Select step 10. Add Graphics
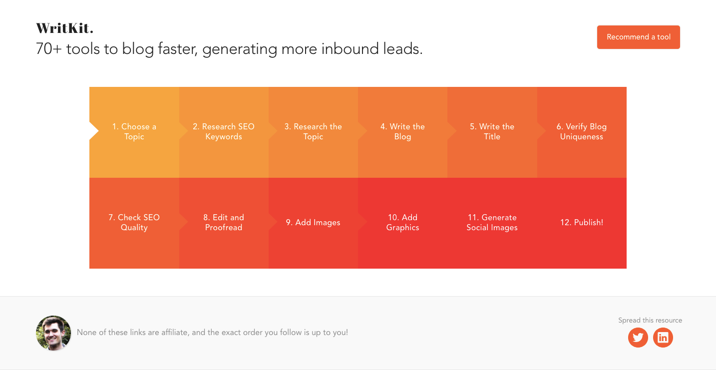The width and height of the screenshot is (716, 370). (x=402, y=223)
